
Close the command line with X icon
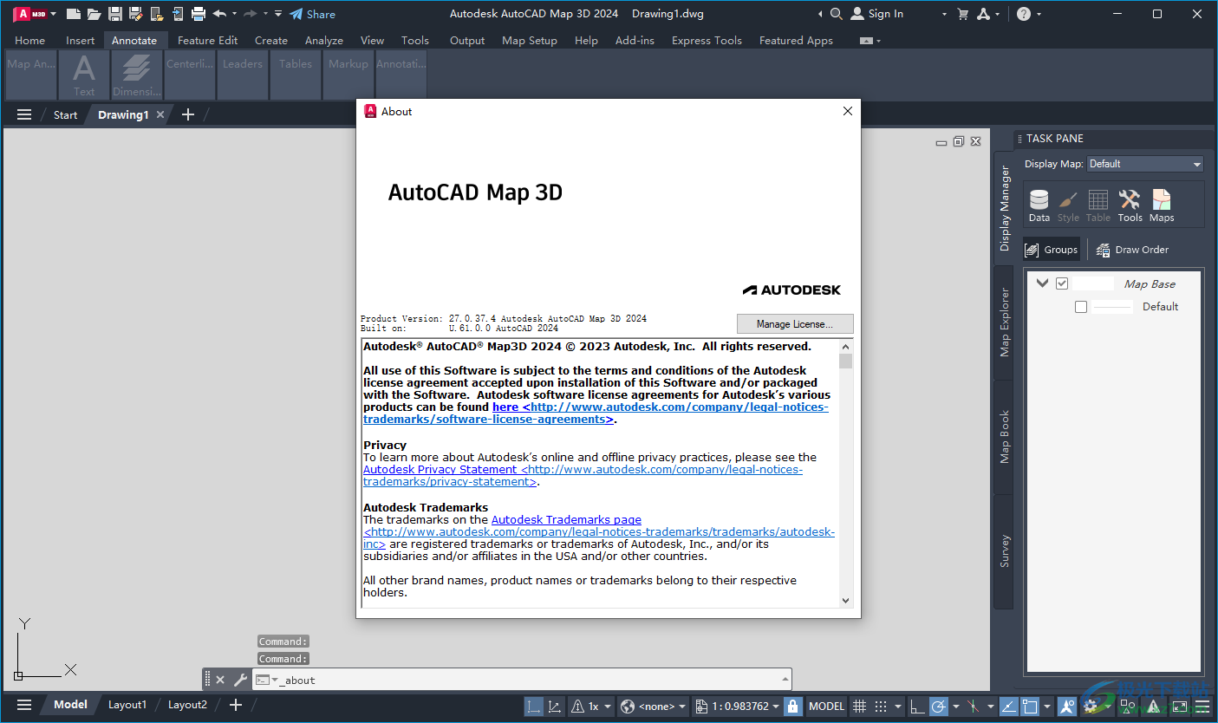click(220, 680)
